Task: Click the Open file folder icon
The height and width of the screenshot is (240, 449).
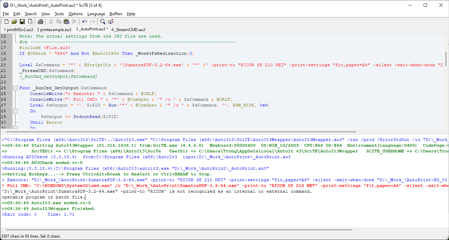Action: click(15, 22)
